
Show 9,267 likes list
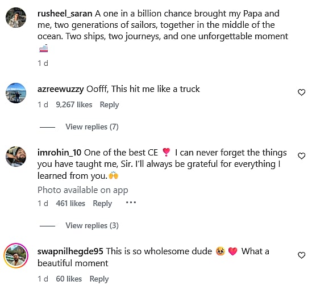click(74, 105)
